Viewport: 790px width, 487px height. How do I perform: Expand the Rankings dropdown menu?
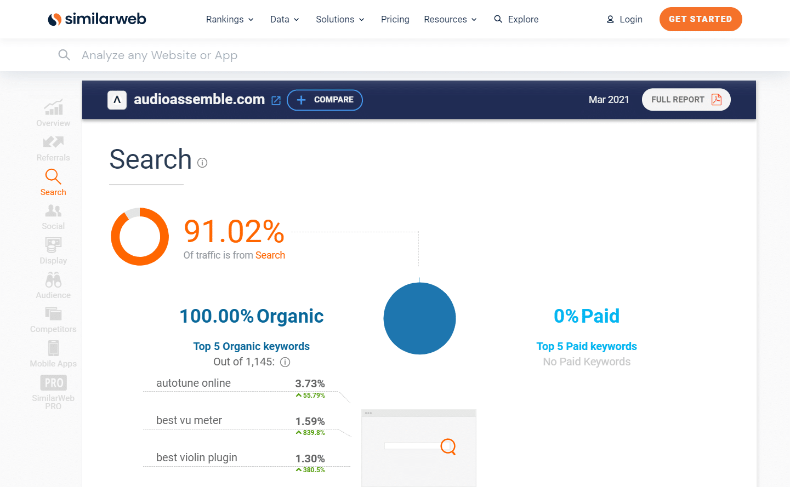tap(229, 19)
